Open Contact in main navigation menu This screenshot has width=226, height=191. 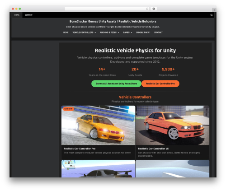tap(158, 33)
